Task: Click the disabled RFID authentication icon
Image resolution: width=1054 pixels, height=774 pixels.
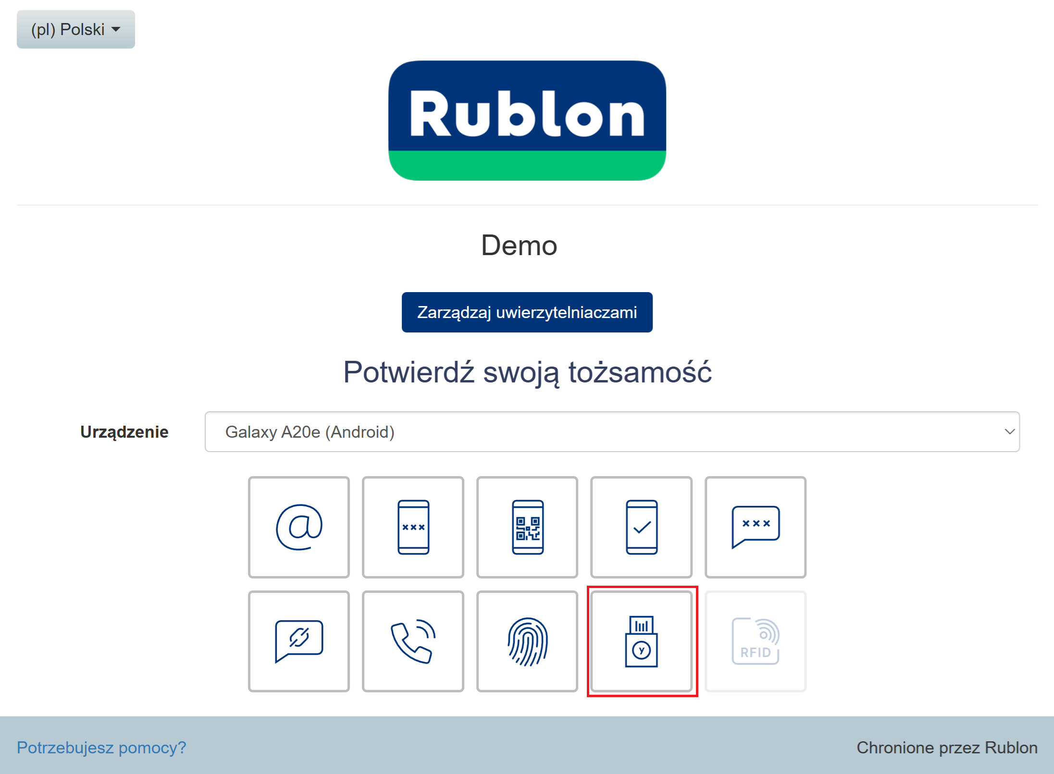Action: coord(755,641)
